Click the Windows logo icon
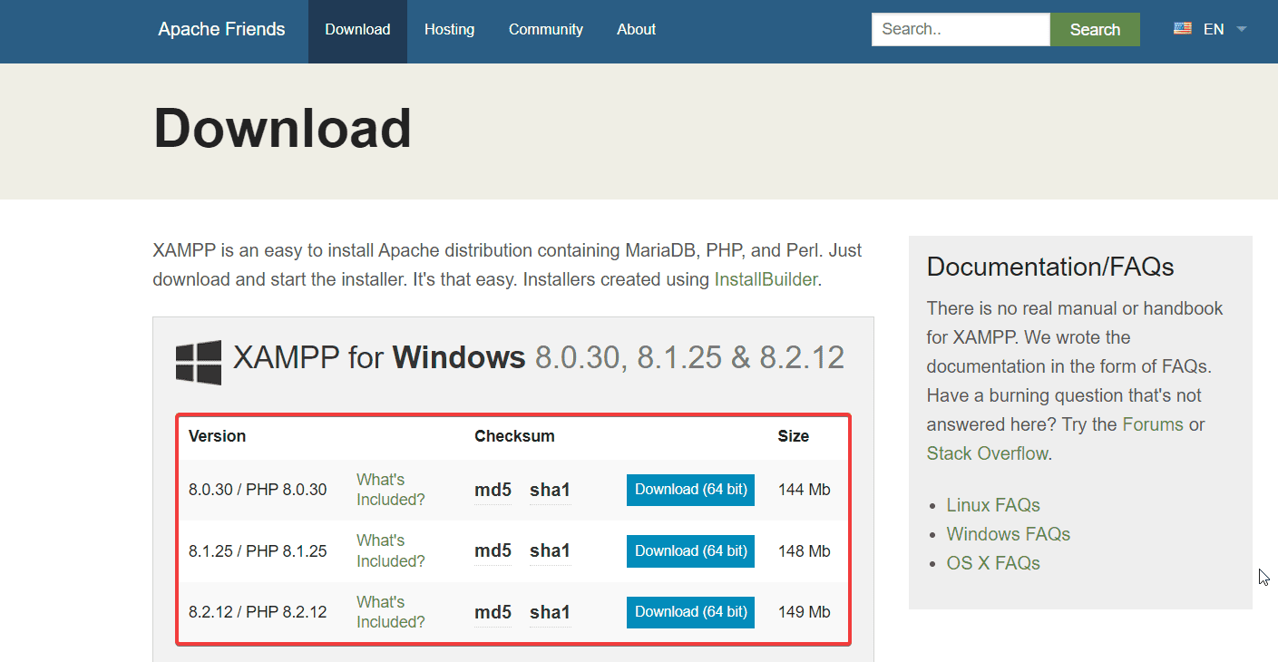Image resolution: width=1278 pixels, height=662 pixels. click(x=198, y=359)
